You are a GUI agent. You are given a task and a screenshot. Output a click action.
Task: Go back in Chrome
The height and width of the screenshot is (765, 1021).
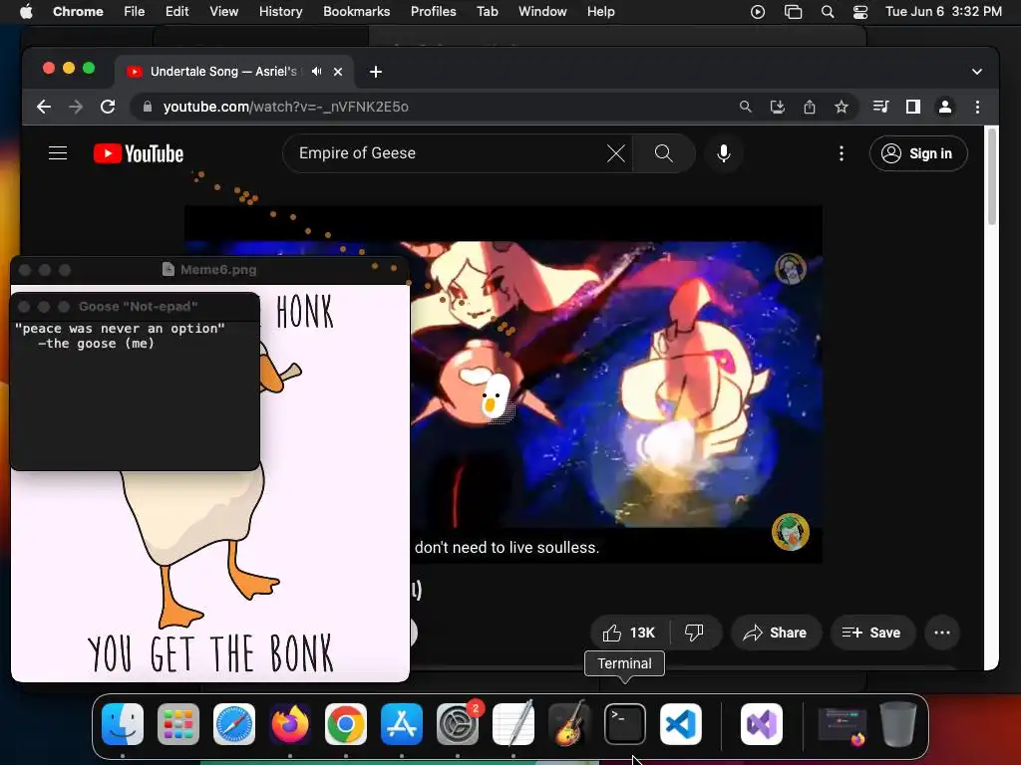click(44, 107)
